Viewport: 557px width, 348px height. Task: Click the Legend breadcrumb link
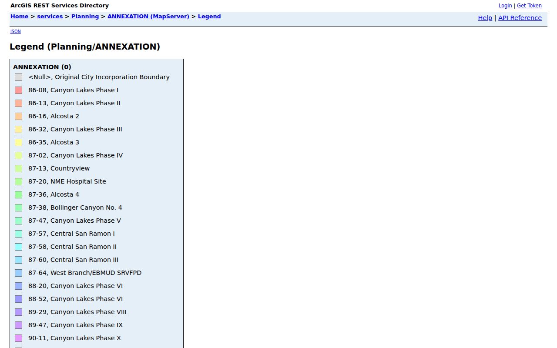coord(209,17)
